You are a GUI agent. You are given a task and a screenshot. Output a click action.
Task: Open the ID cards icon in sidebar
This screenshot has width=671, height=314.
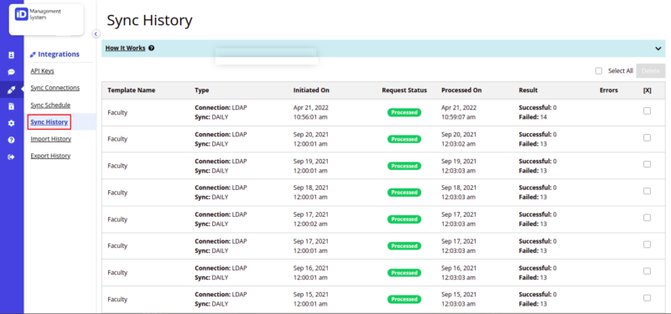point(12,55)
